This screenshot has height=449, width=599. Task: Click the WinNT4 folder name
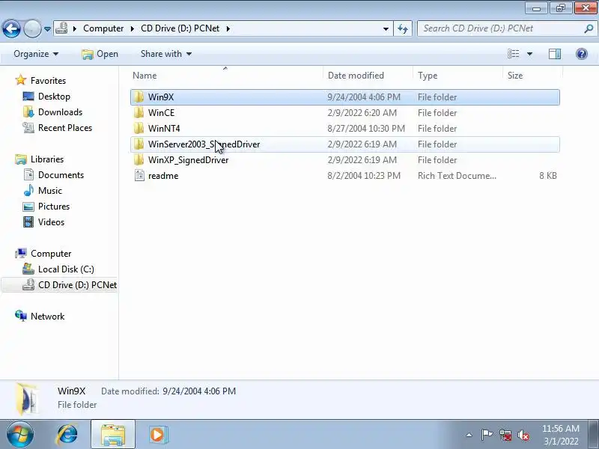pos(164,129)
